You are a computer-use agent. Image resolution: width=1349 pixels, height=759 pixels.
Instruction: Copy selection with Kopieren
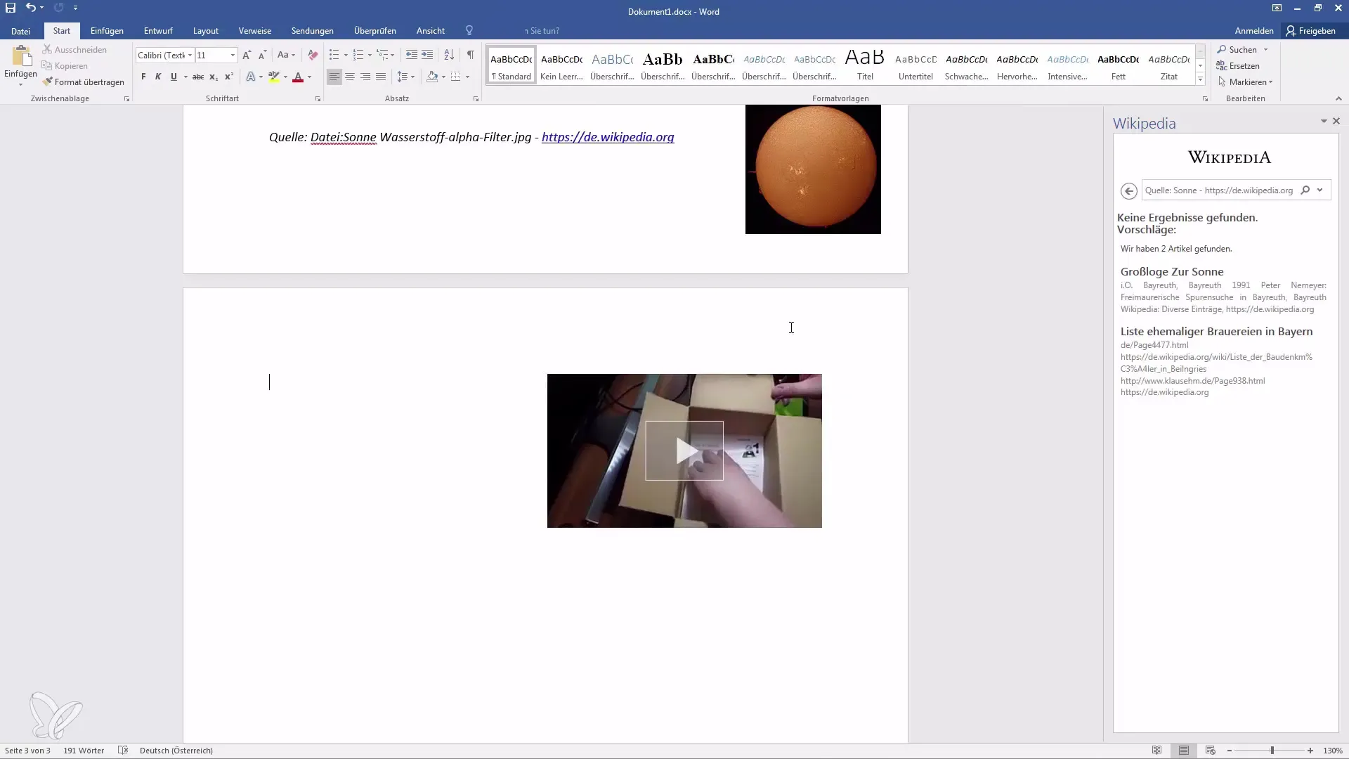(65, 66)
